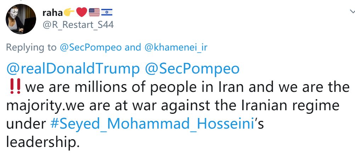The width and height of the screenshot is (355, 153).
Task: Open the @R_Restart_S44 handle
Action: (78, 25)
